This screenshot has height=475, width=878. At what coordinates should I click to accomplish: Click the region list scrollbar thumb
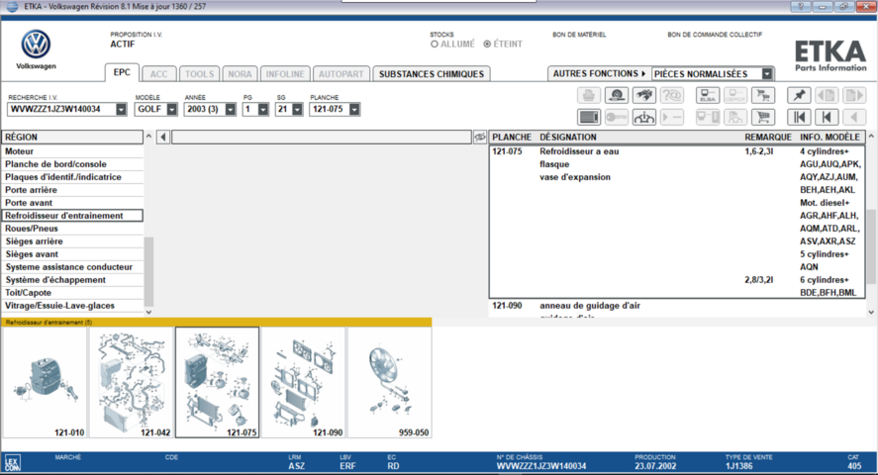coord(148,271)
